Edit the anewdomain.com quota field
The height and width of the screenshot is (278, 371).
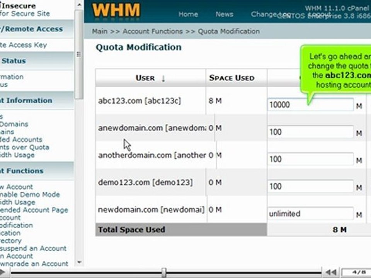[310, 132]
